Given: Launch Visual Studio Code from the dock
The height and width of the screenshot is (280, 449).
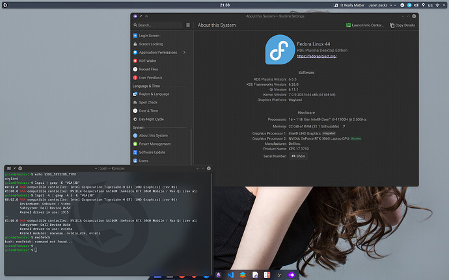Looking at the screenshot, I should (x=230, y=275).
